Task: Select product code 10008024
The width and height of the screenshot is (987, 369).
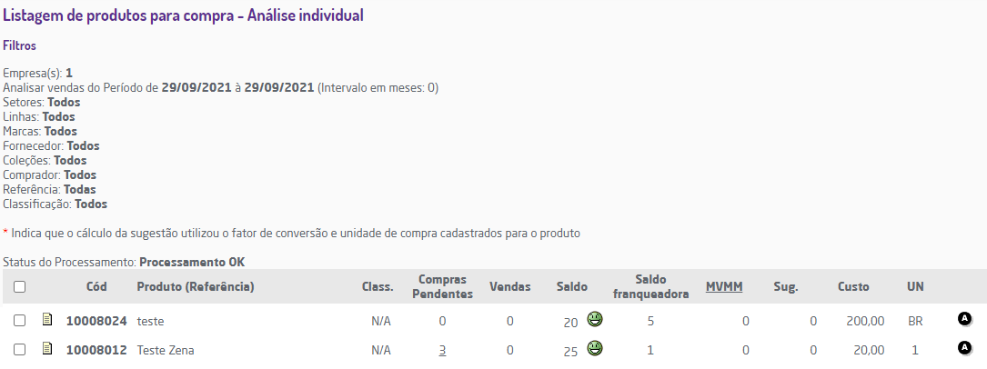Action: coord(96,321)
